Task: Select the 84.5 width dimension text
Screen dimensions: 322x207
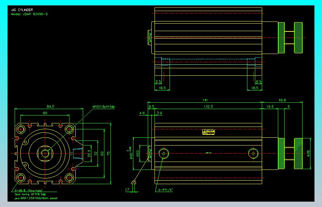Action: (x=50, y=107)
